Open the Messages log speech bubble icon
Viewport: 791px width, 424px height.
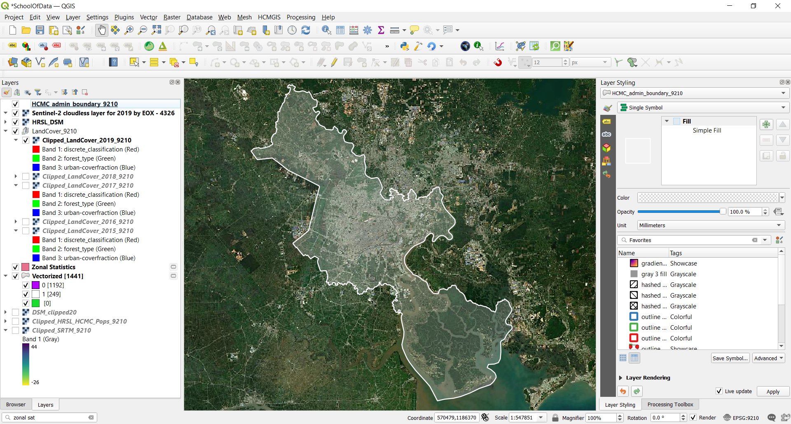click(x=772, y=417)
